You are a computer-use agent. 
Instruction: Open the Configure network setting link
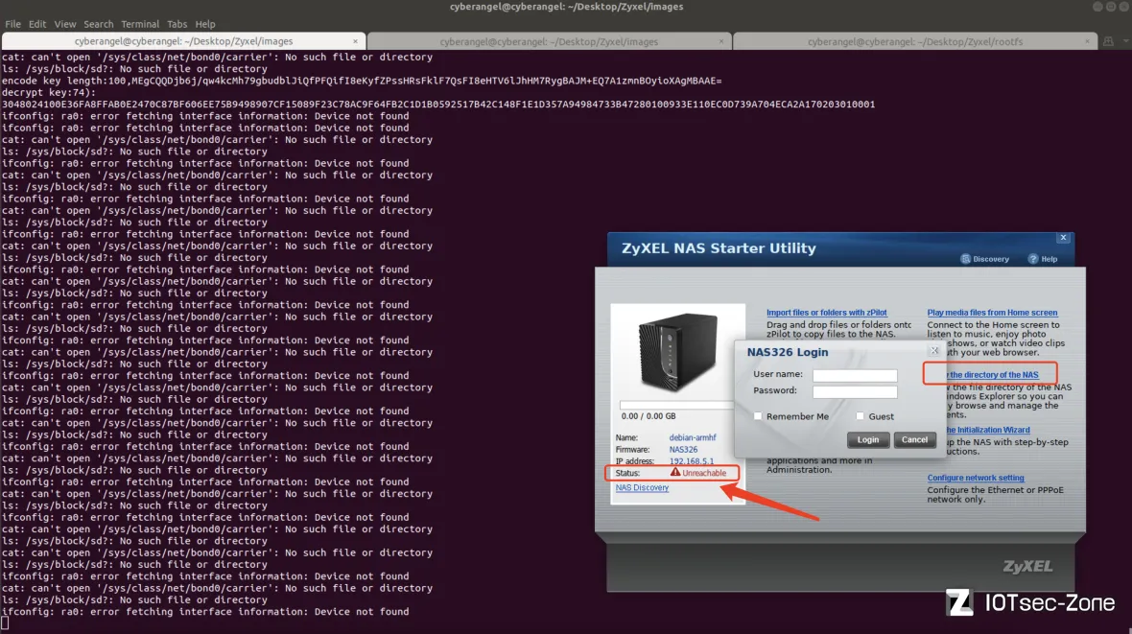tap(976, 478)
